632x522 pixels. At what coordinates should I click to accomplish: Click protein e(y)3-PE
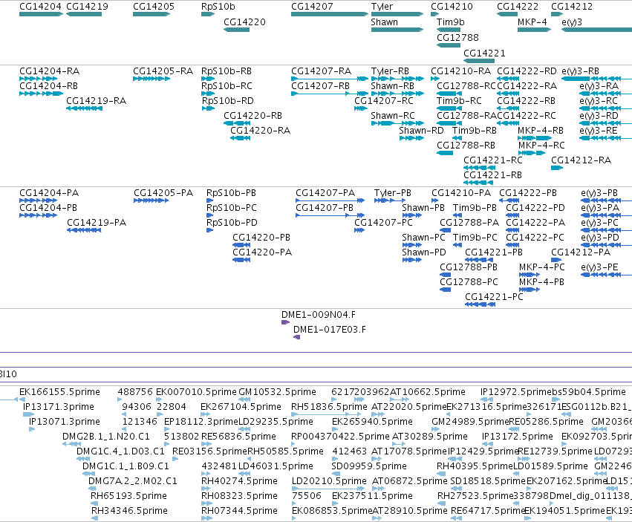pos(600,267)
